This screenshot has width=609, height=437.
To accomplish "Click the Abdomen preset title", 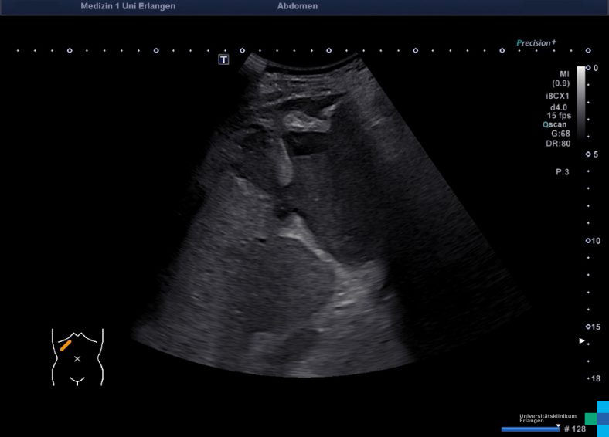I will tap(298, 6).
